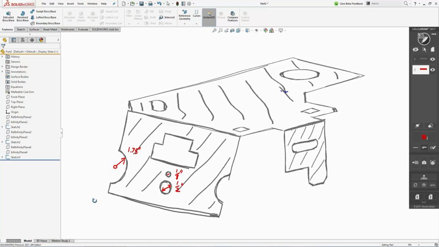Open the Insert menu

click(x=70, y=3)
